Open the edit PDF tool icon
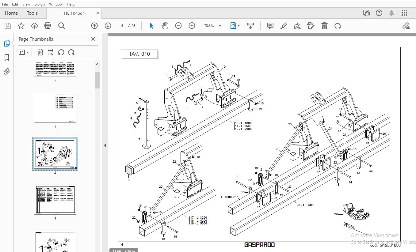Viewport: 416px width, 252px height. (311, 26)
